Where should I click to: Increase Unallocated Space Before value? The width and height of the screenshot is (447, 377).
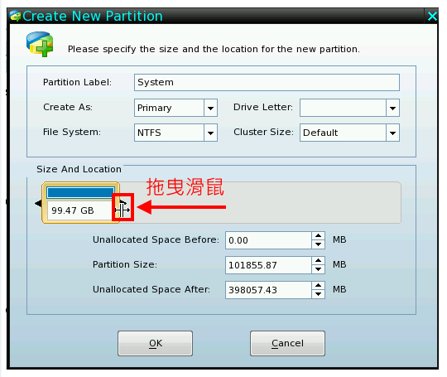click(x=318, y=236)
